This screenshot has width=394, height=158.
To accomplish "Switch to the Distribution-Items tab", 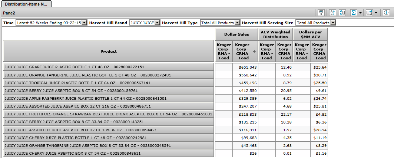I will point(26,3).
